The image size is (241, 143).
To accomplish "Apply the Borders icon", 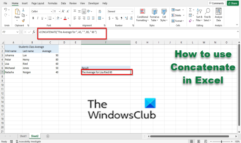I will click(50, 18).
